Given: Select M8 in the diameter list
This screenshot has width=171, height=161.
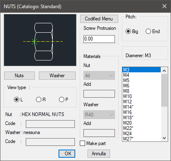Looking at the screenshot, I should (142, 91).
